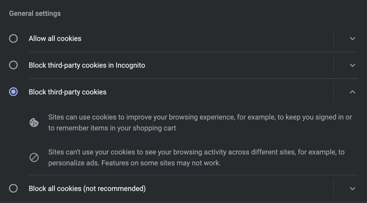Screen dimensions: 367x203
Task: Click Block all cookies (not recommended) text
Action: click(x=87, y=188)
